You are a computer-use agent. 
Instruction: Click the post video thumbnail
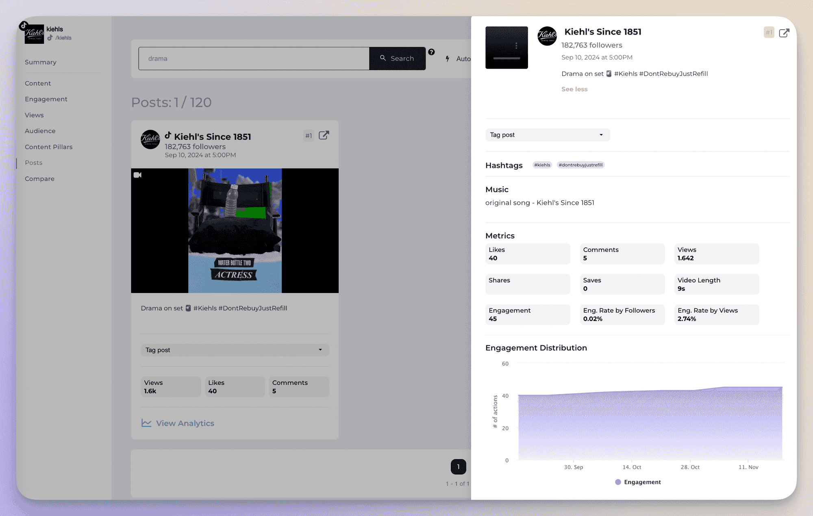click(x=235, y=231)
